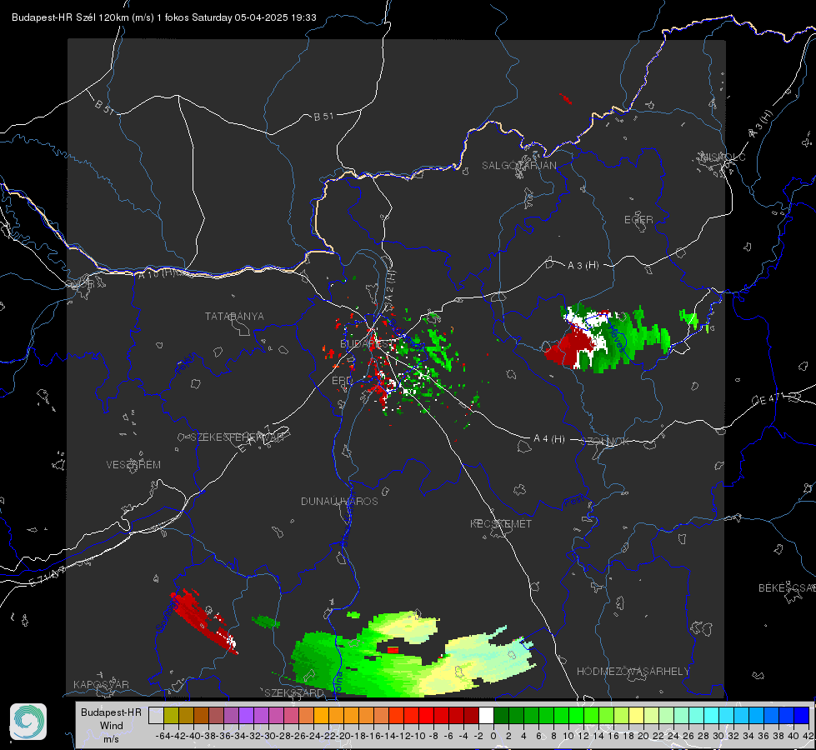Viewport: 816px width, 750px height.
Task: Select the purple swatch between -34 and -32
Action: (246, 716)
